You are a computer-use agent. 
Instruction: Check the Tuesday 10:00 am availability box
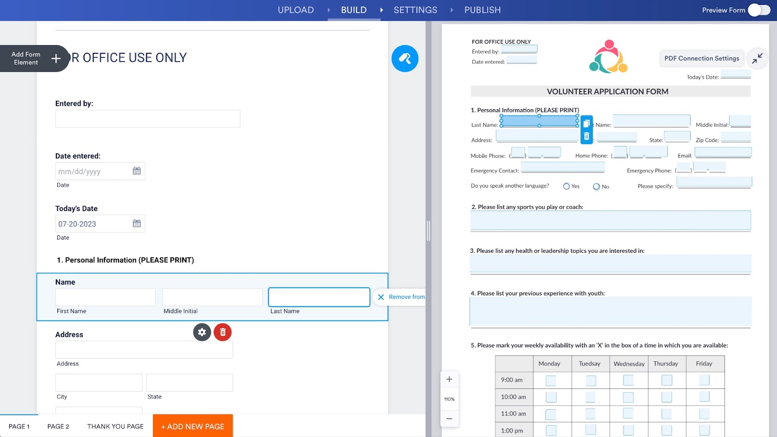pyautogui.click(x=591, y=397)
